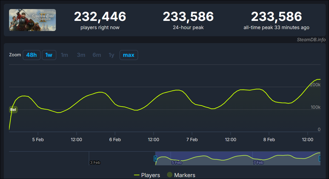The width and height of the screenshot is (329, 179).
Task: Toggle the Players series legend label
Action: click(x=150, y=175)
